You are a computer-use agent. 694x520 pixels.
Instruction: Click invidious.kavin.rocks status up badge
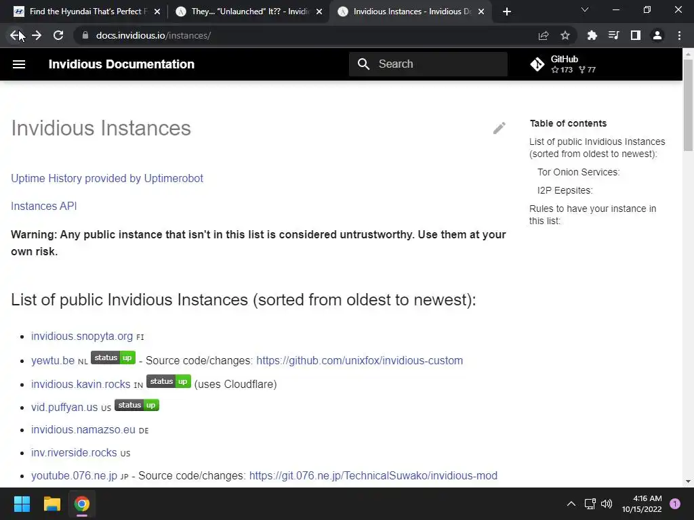pos(169,381)
